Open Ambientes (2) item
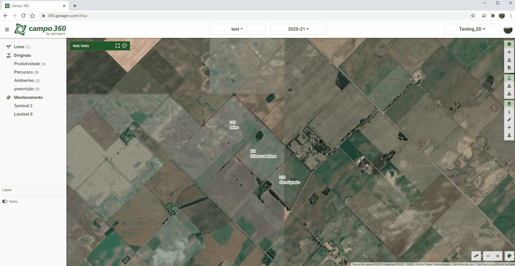 click(27, 80)
